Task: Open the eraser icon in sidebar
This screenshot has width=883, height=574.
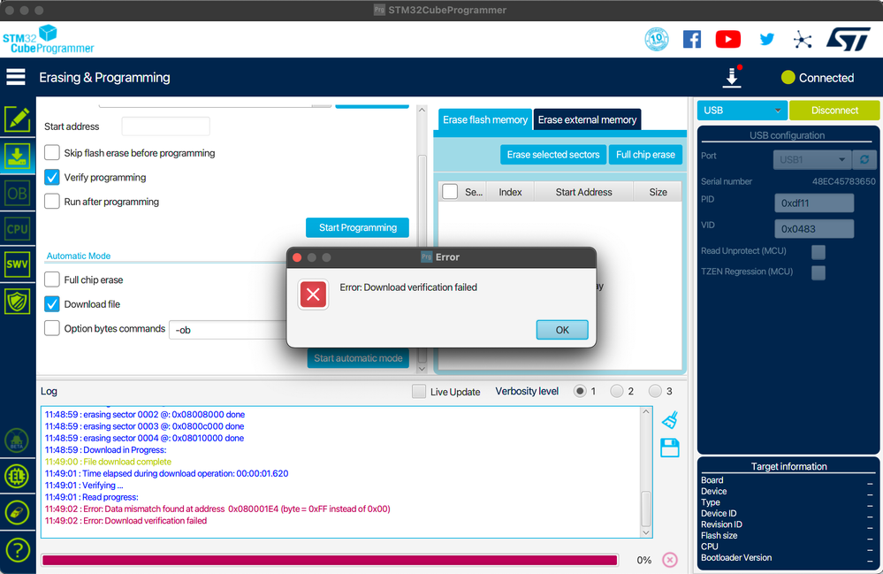Action: (17, 513)
